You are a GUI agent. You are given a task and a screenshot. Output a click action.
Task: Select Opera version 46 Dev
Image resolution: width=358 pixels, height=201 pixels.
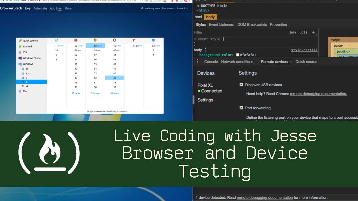tap(116, 51)
